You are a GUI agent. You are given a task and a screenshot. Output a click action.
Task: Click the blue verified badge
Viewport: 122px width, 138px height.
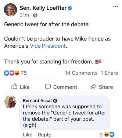(x=70, y=8)
